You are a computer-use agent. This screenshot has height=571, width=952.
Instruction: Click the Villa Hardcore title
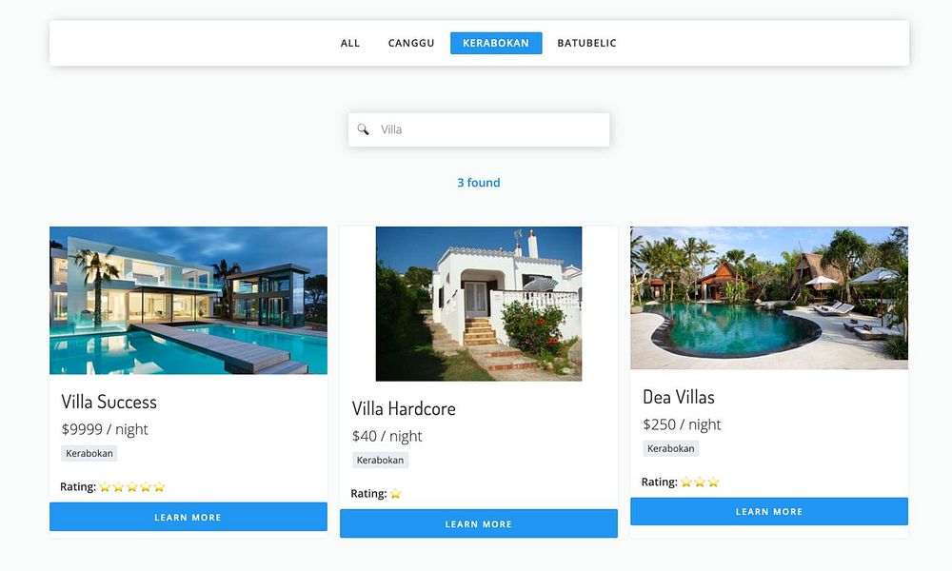[x=404, y=408]
